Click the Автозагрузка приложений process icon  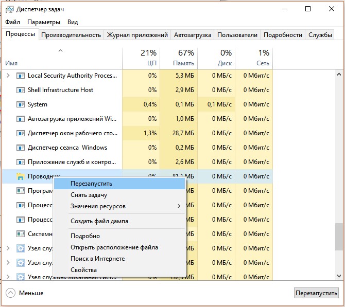tap(21, 119)
